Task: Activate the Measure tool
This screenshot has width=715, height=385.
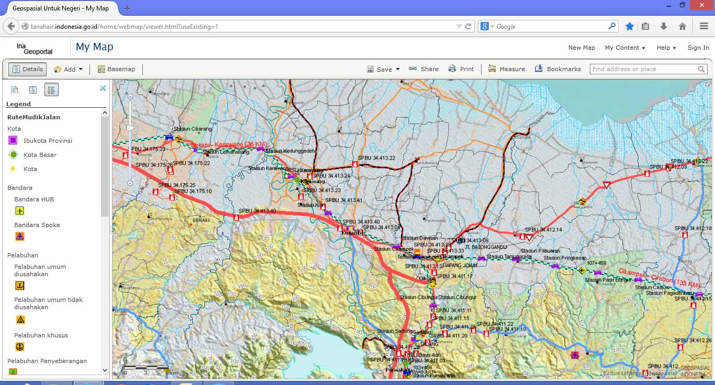Action: coord(506,69)
